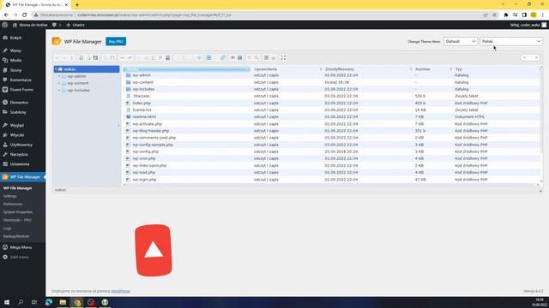Click Strona do testów in admin bar
The height and width of the screenshot is (308, 549).
(x=30, y=25)
